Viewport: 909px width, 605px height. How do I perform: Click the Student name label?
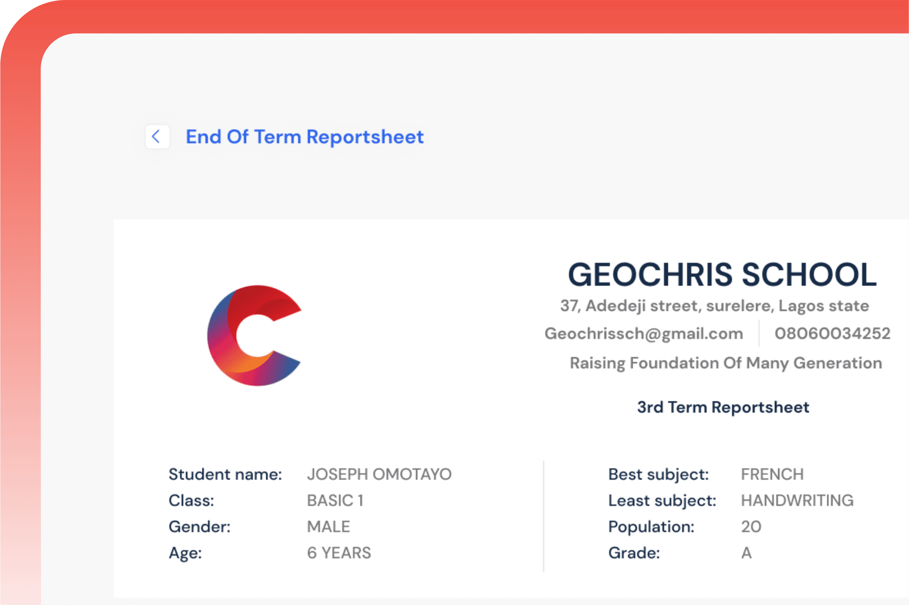[225, 474]
